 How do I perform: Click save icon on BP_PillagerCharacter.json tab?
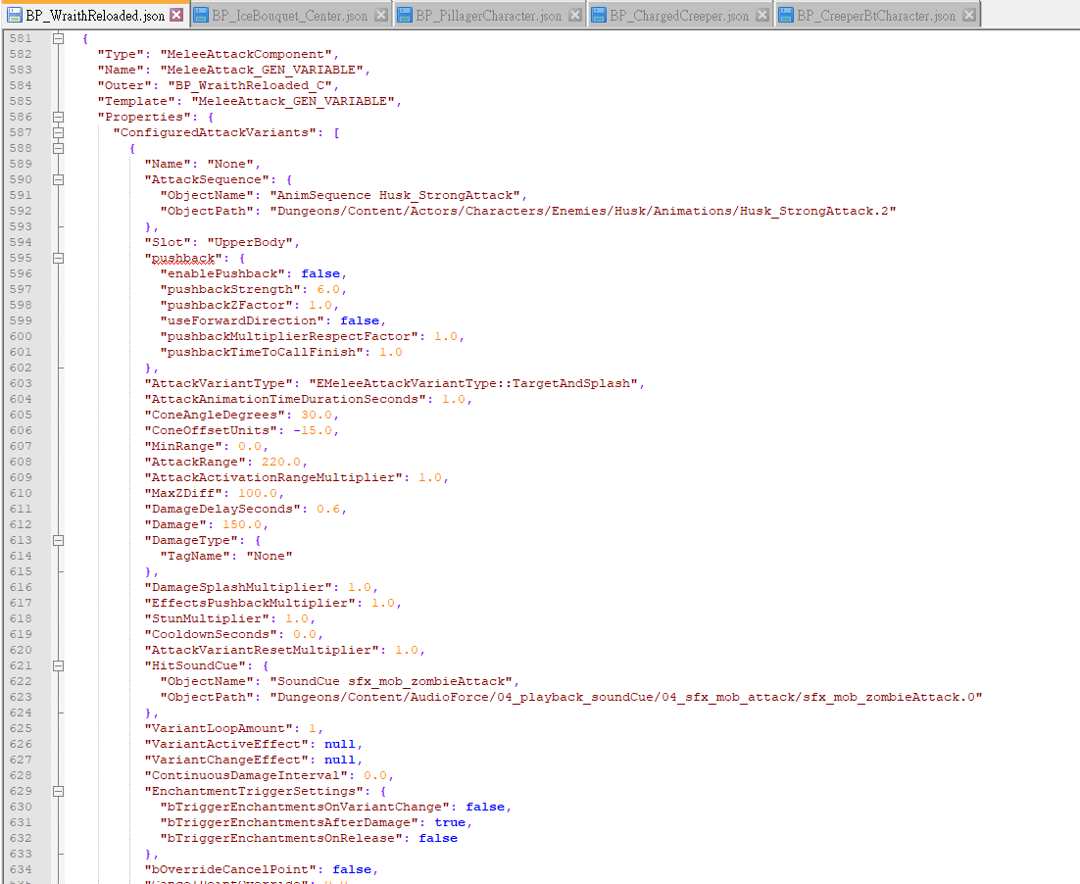pos(405,15)
